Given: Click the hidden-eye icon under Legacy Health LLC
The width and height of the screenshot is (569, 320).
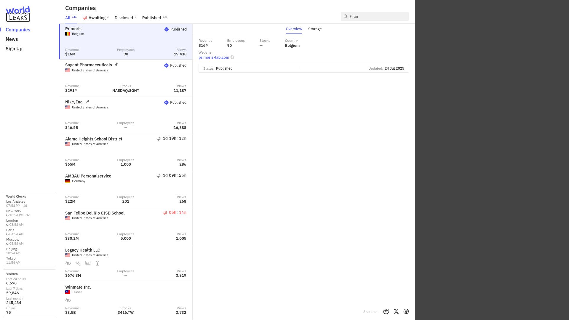Looking at the screenshot, I should (x=68, y=263).
